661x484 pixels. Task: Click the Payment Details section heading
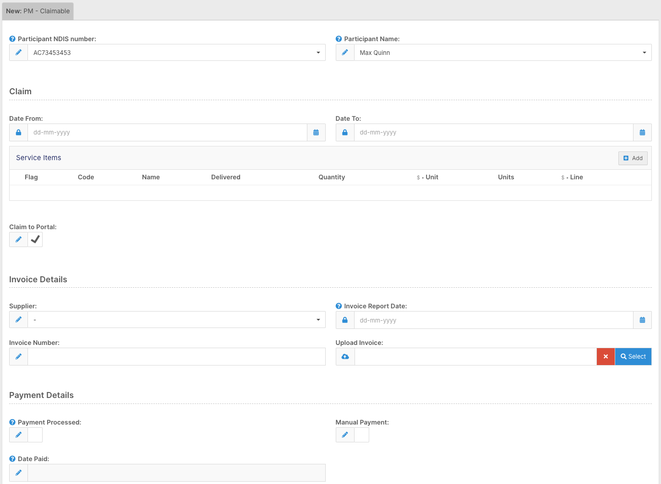[x=41, y=395]
